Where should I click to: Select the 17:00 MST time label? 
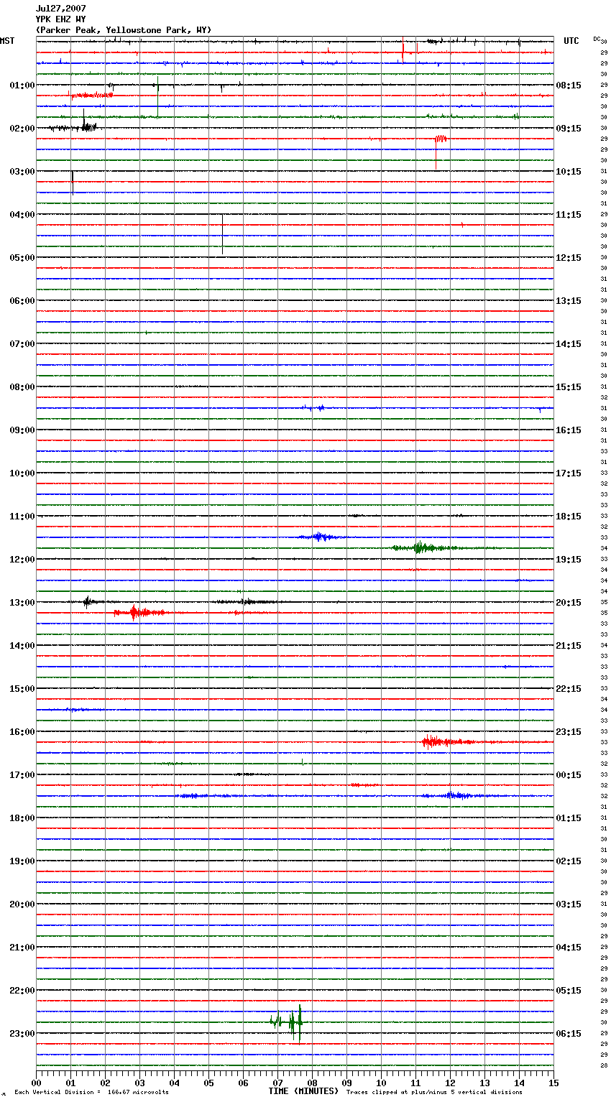[x=22, y=775]
